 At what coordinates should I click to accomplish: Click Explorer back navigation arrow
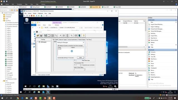click(x=33, y=28)
